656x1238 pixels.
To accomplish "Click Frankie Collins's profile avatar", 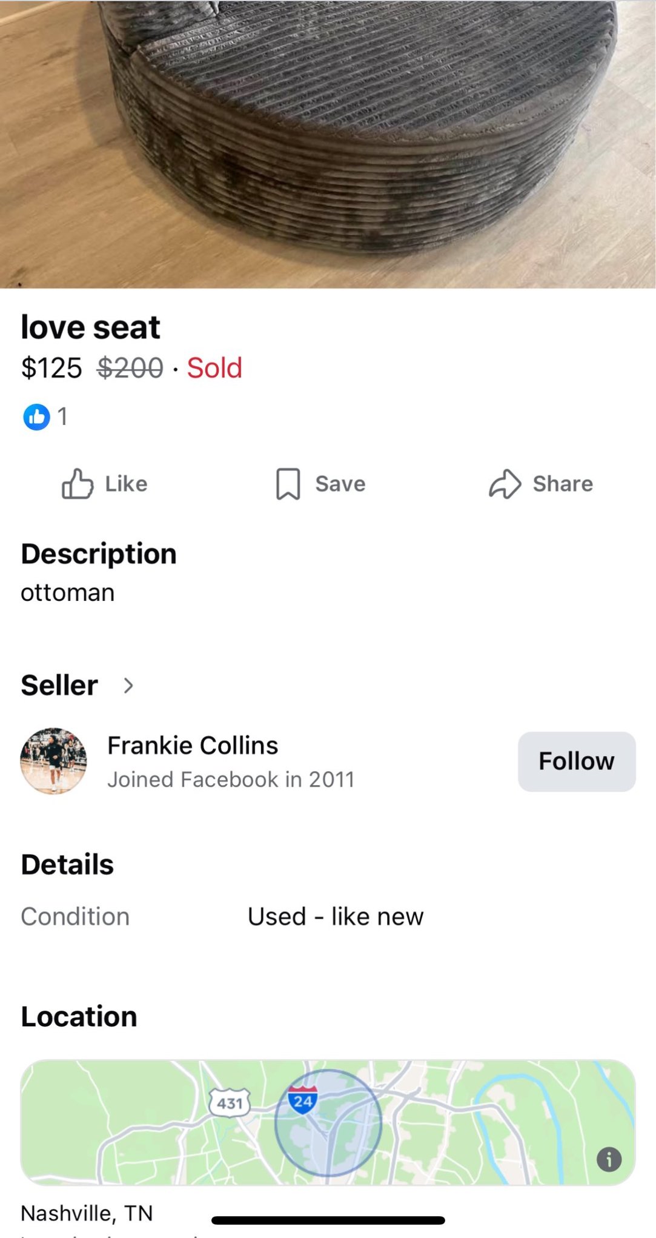I will [53, 761].
